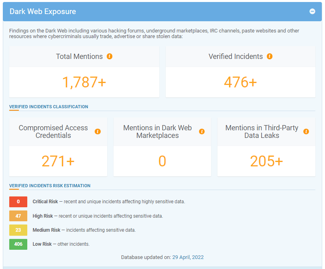Collapse the Dark Web Exposure panel
This screenshot has height=269, width=325.
[x=312, y=12]
